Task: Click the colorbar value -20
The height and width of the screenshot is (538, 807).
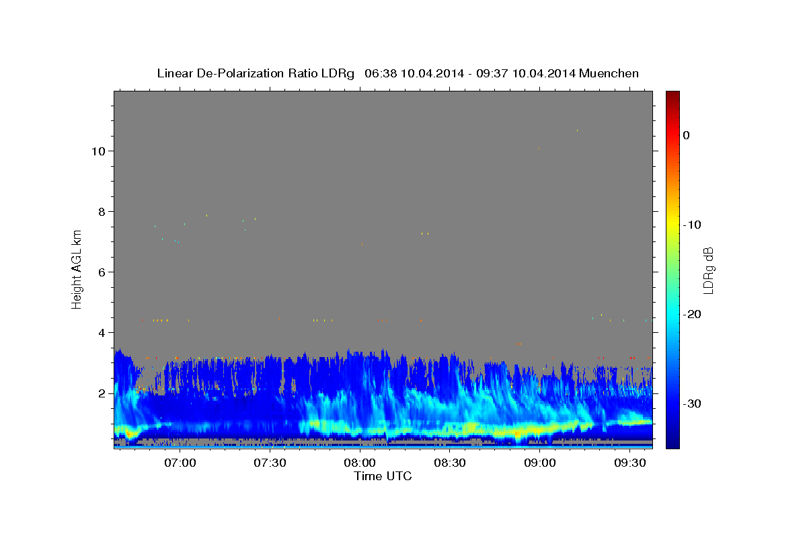Action: pyautogui.click(x=693, y=314)
